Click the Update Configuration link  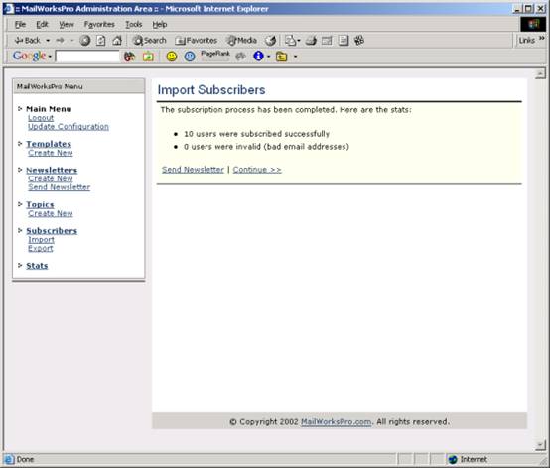pos(69,127)
